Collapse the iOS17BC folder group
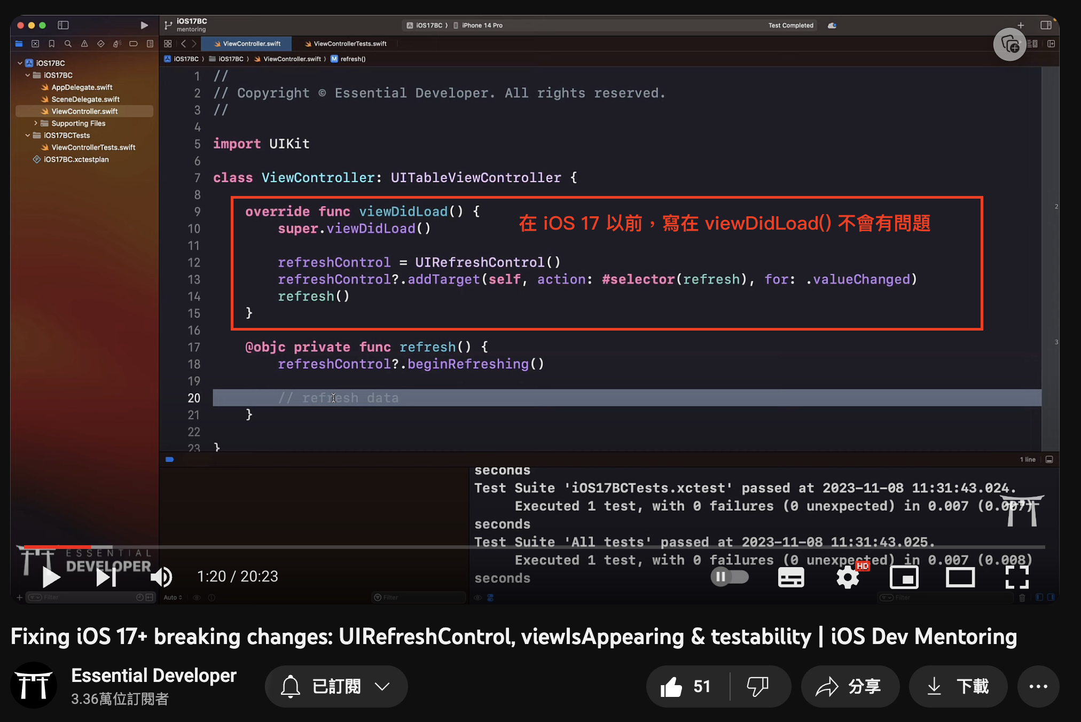The height and width of the screenshot is (722, 1081). 28,75
